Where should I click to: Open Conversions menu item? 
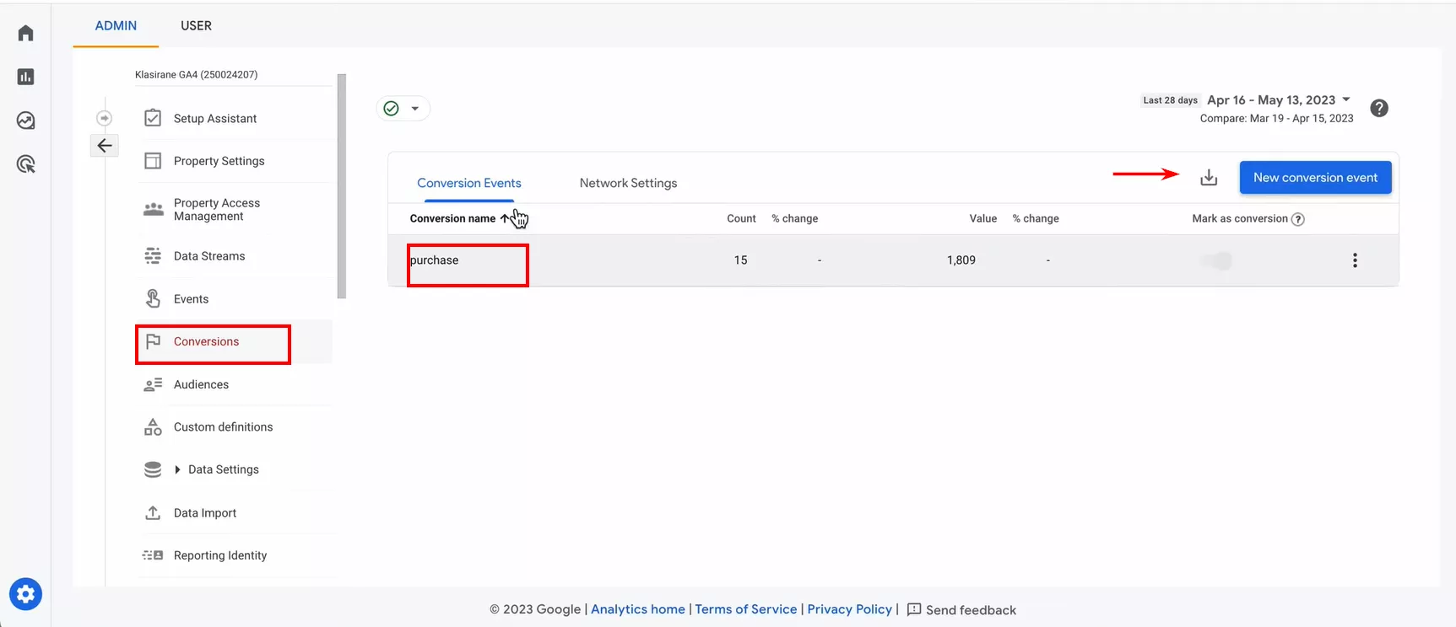click(x=206, y=341)
